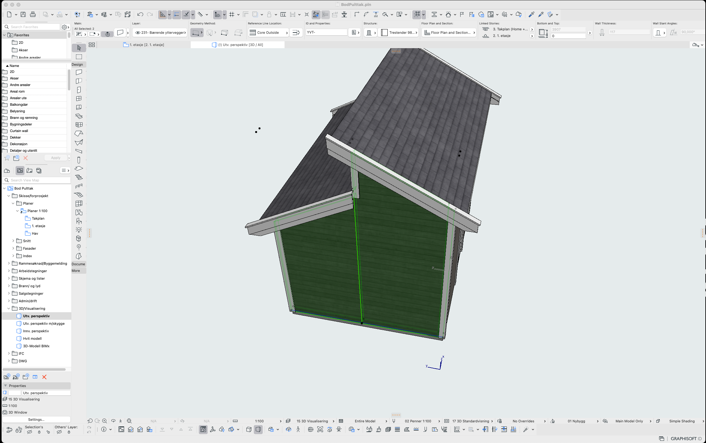Click the Print icon
This screenshot has width=706, height=443.
33,14
